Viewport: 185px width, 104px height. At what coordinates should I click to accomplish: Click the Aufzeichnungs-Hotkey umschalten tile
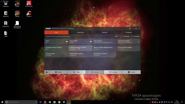click(x=80, y=48)
